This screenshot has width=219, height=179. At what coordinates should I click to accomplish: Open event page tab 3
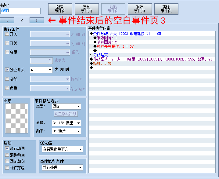click(37, 20)
